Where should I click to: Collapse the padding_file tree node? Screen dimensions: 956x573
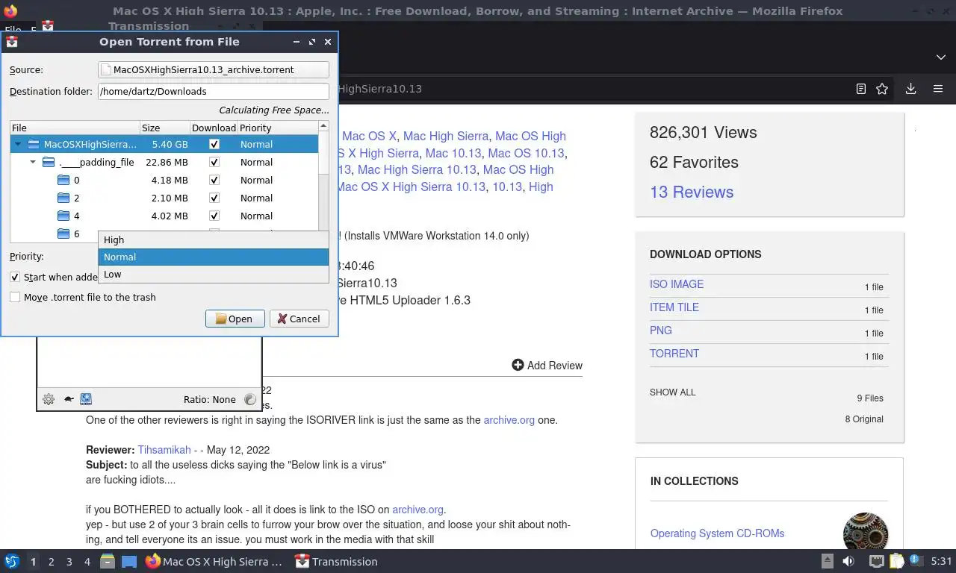[34, 162]
